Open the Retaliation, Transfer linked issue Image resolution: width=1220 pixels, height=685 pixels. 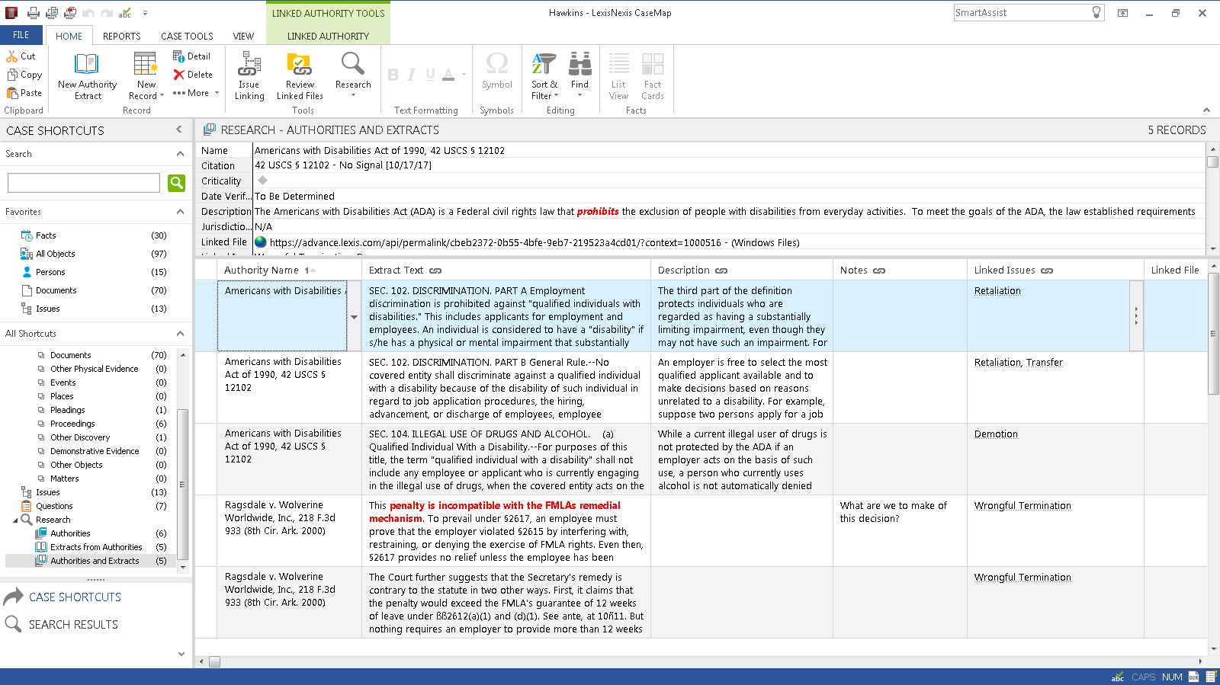coord(1018,363)
